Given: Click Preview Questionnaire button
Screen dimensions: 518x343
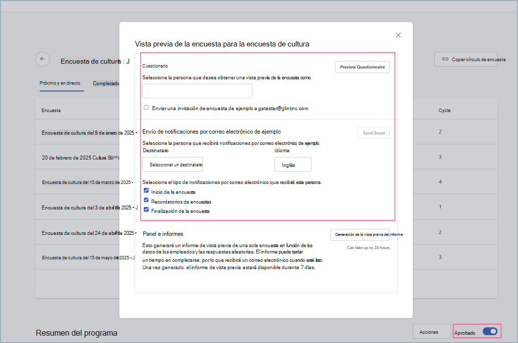Looking at the screenshot, I should point(362,67).
